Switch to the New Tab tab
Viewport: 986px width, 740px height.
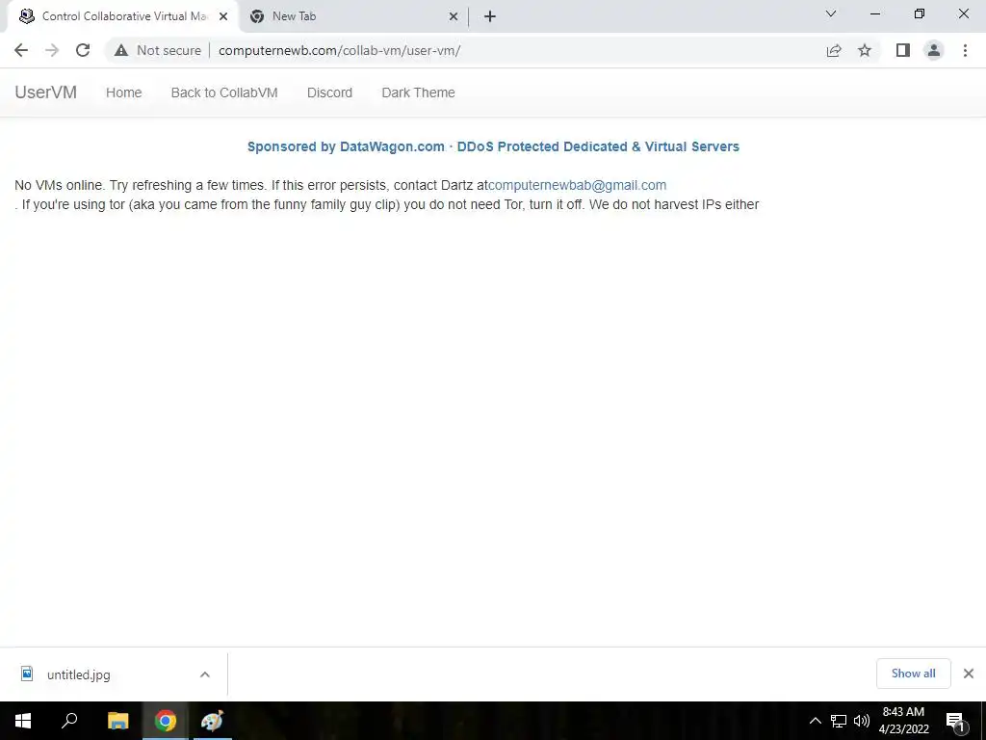(354, 16)
